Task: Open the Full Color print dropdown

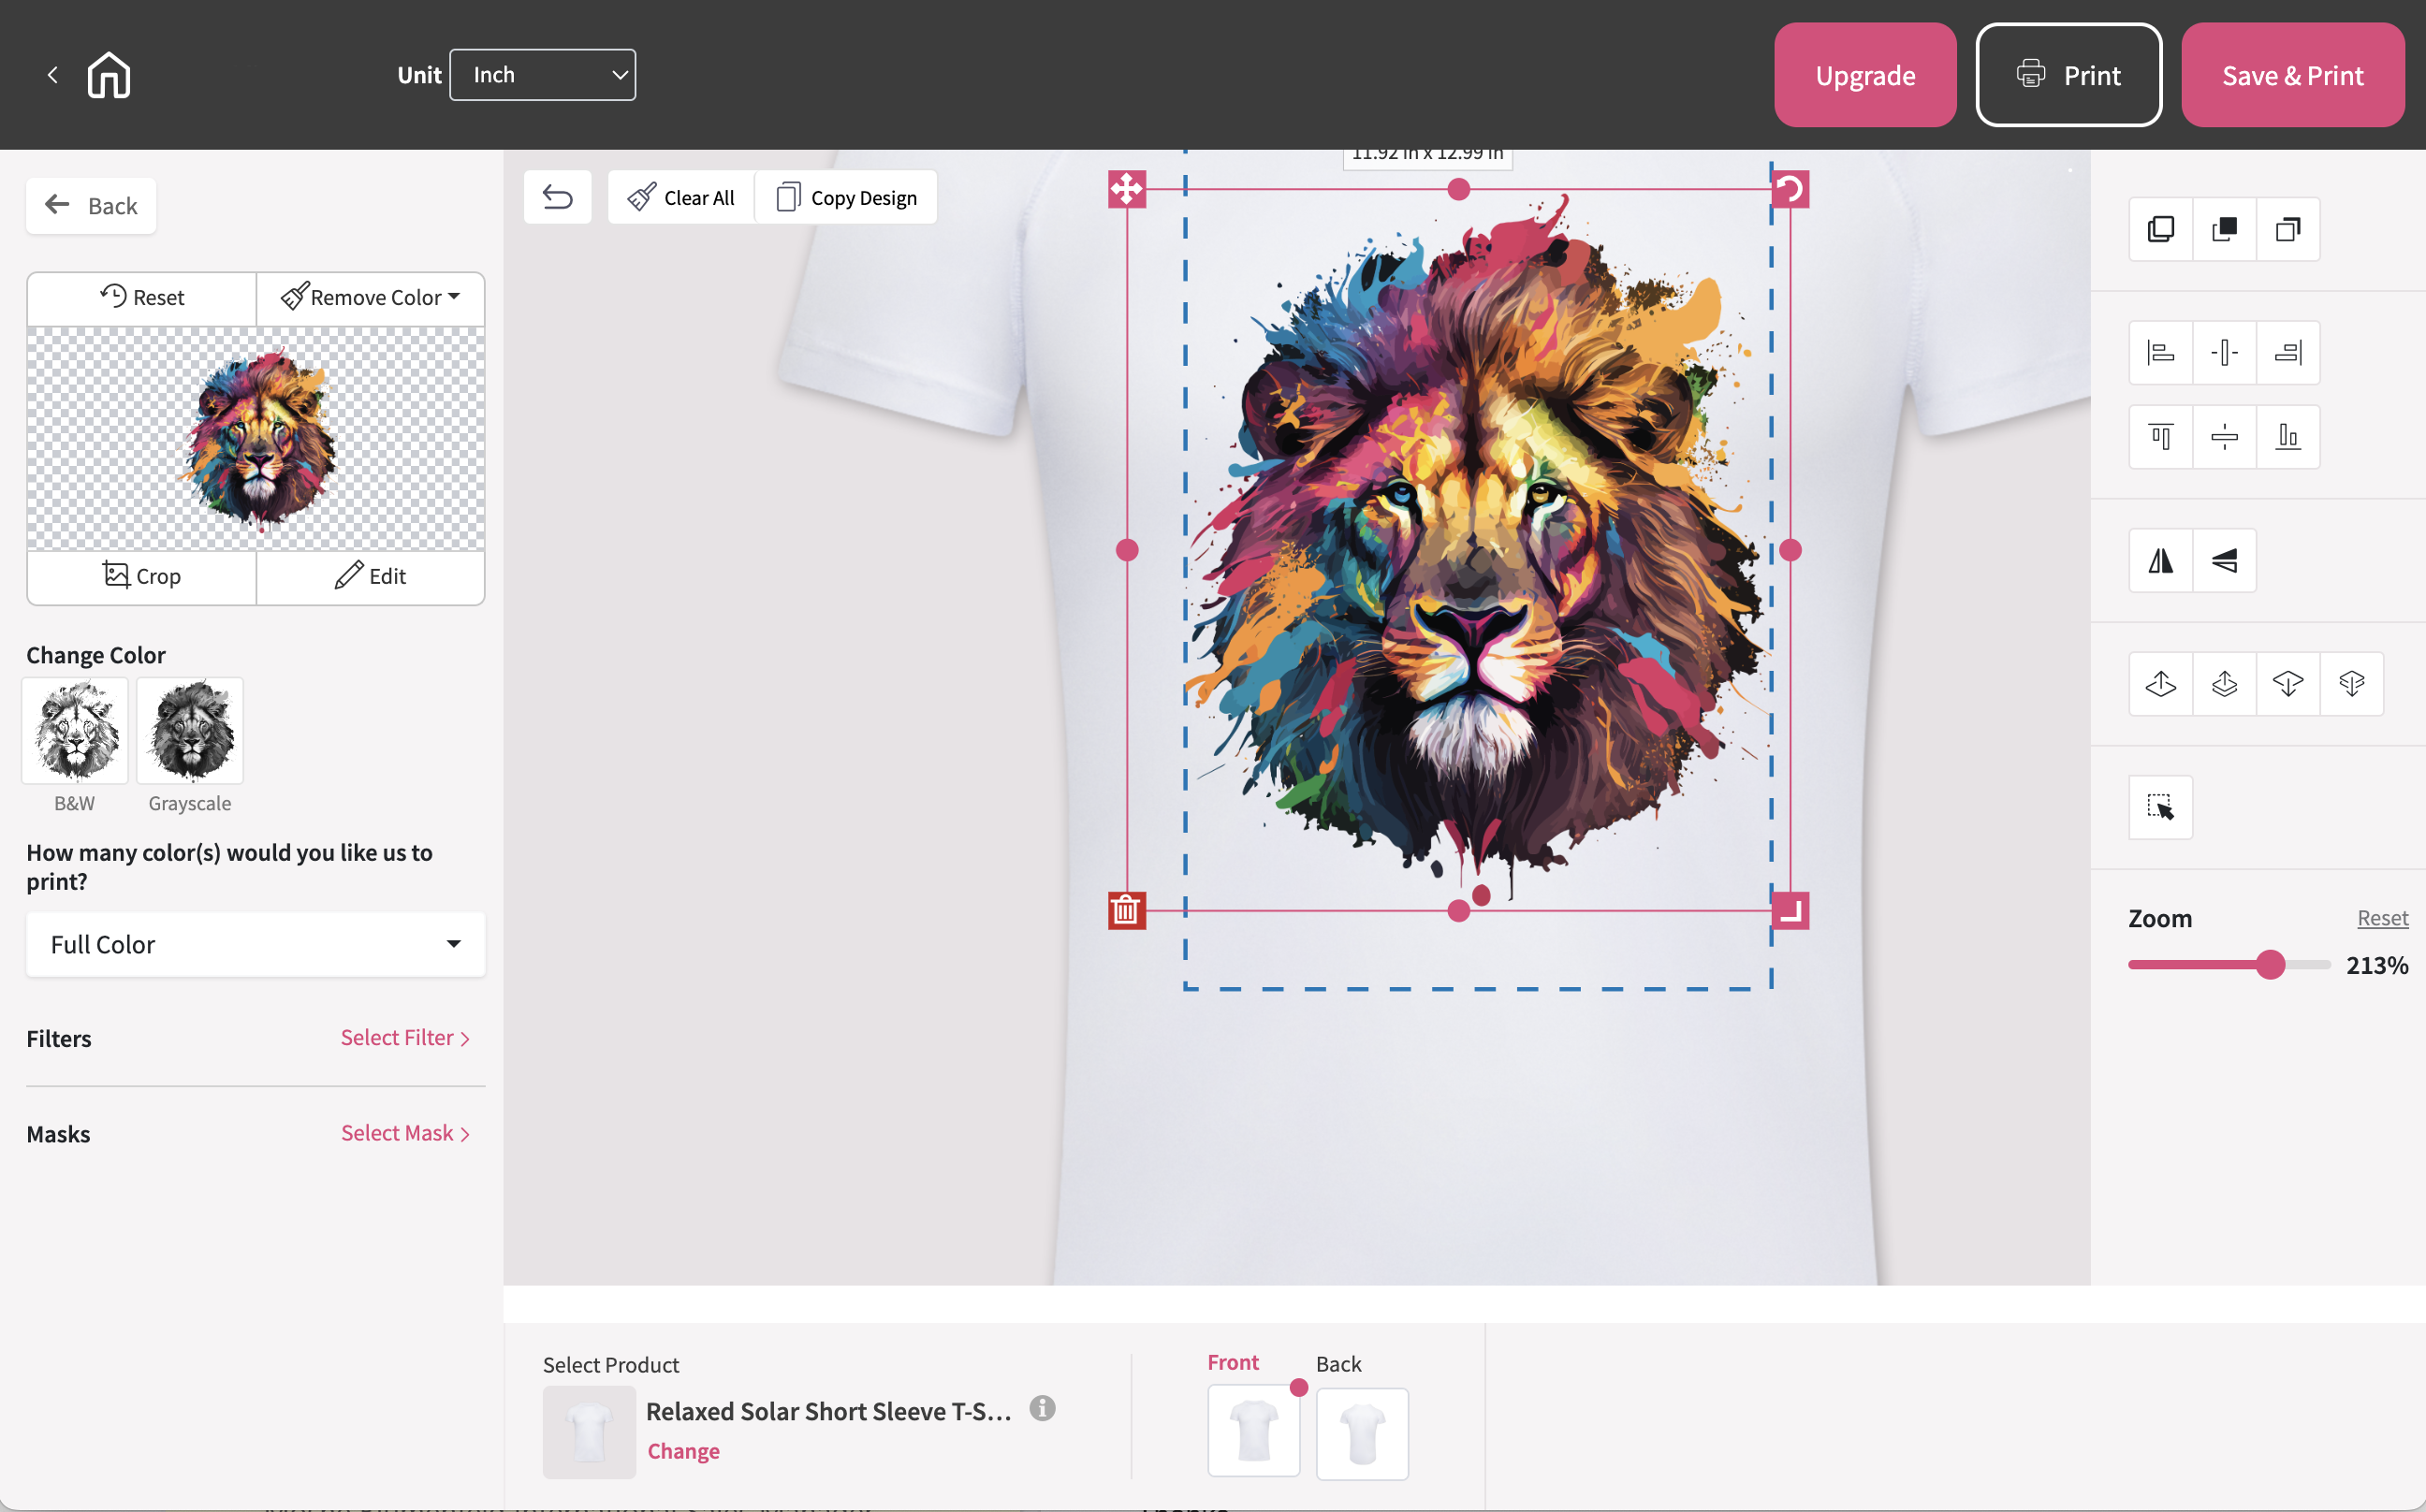Action: pos(256,944)
